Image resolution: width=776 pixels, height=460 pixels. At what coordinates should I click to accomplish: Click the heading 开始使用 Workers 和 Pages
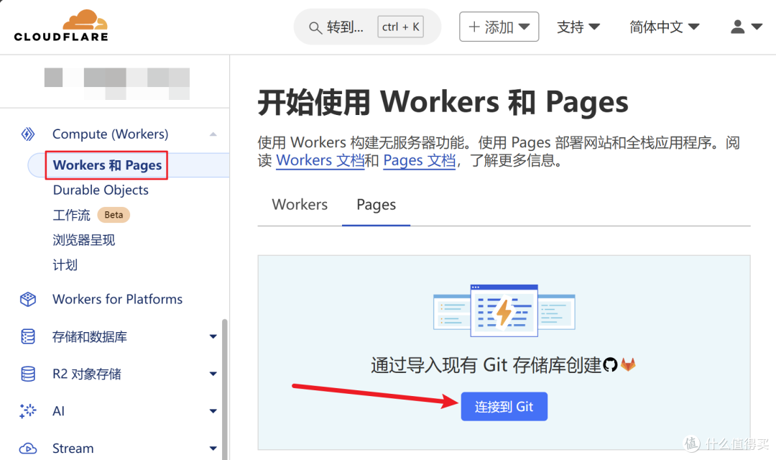[443, 102]
